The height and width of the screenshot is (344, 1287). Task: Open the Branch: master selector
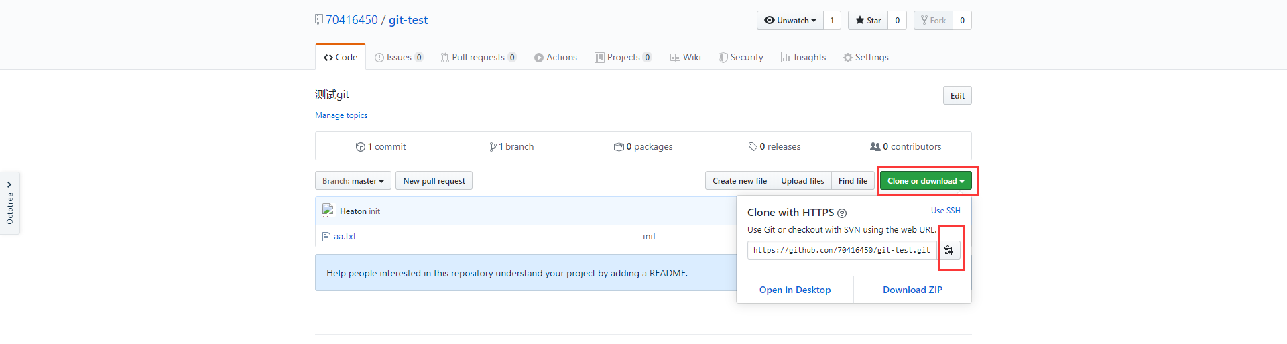[x=353, y=181]
